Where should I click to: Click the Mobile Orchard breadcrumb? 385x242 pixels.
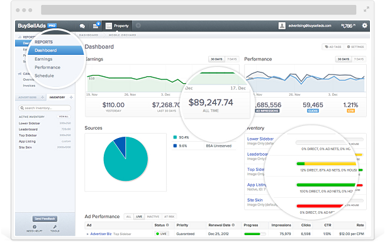[x=122, y=35]
